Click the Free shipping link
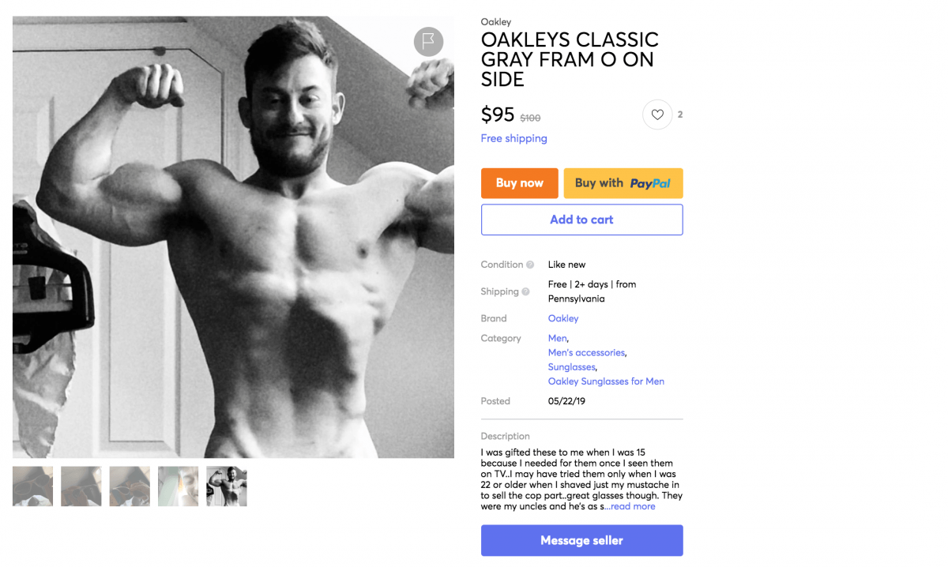Viewport: 948px width, 567px height. point(514,138)
